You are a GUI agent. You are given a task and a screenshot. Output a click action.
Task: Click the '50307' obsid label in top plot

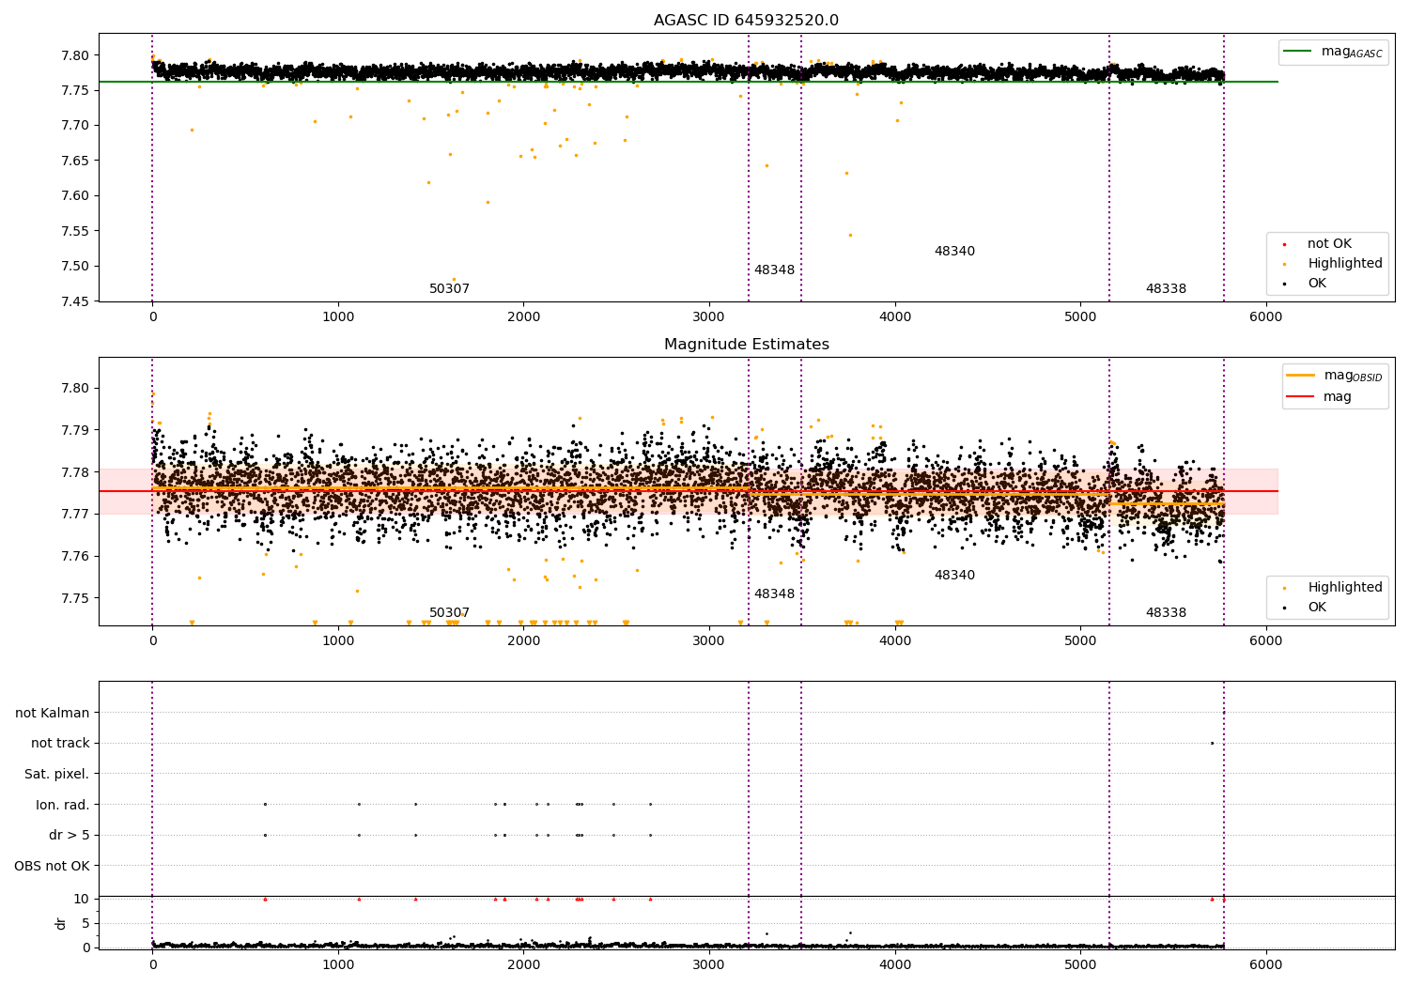coord(449,289)
